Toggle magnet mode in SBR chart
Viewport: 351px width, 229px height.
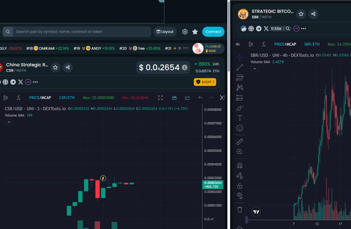point(240,165)
